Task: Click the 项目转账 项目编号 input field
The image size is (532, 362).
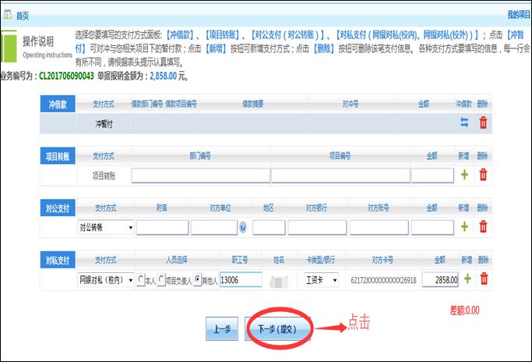Action: coord(340,176)
